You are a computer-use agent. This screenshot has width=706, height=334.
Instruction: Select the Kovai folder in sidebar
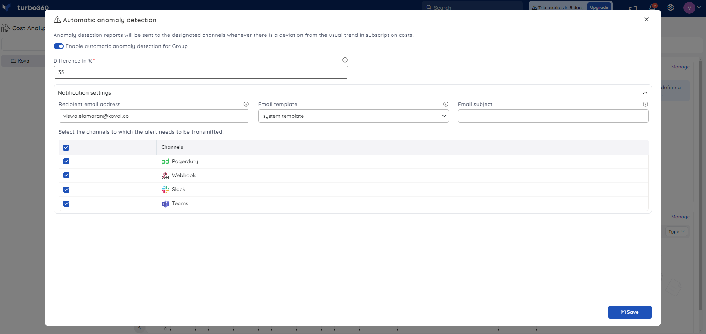(23, 61)
